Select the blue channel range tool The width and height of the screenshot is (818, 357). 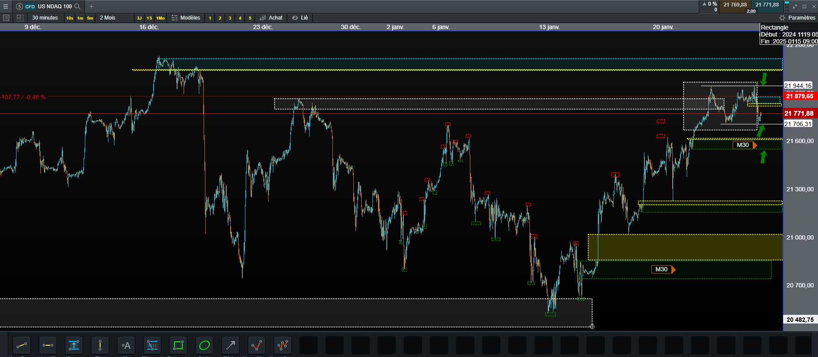click(74, 346)
